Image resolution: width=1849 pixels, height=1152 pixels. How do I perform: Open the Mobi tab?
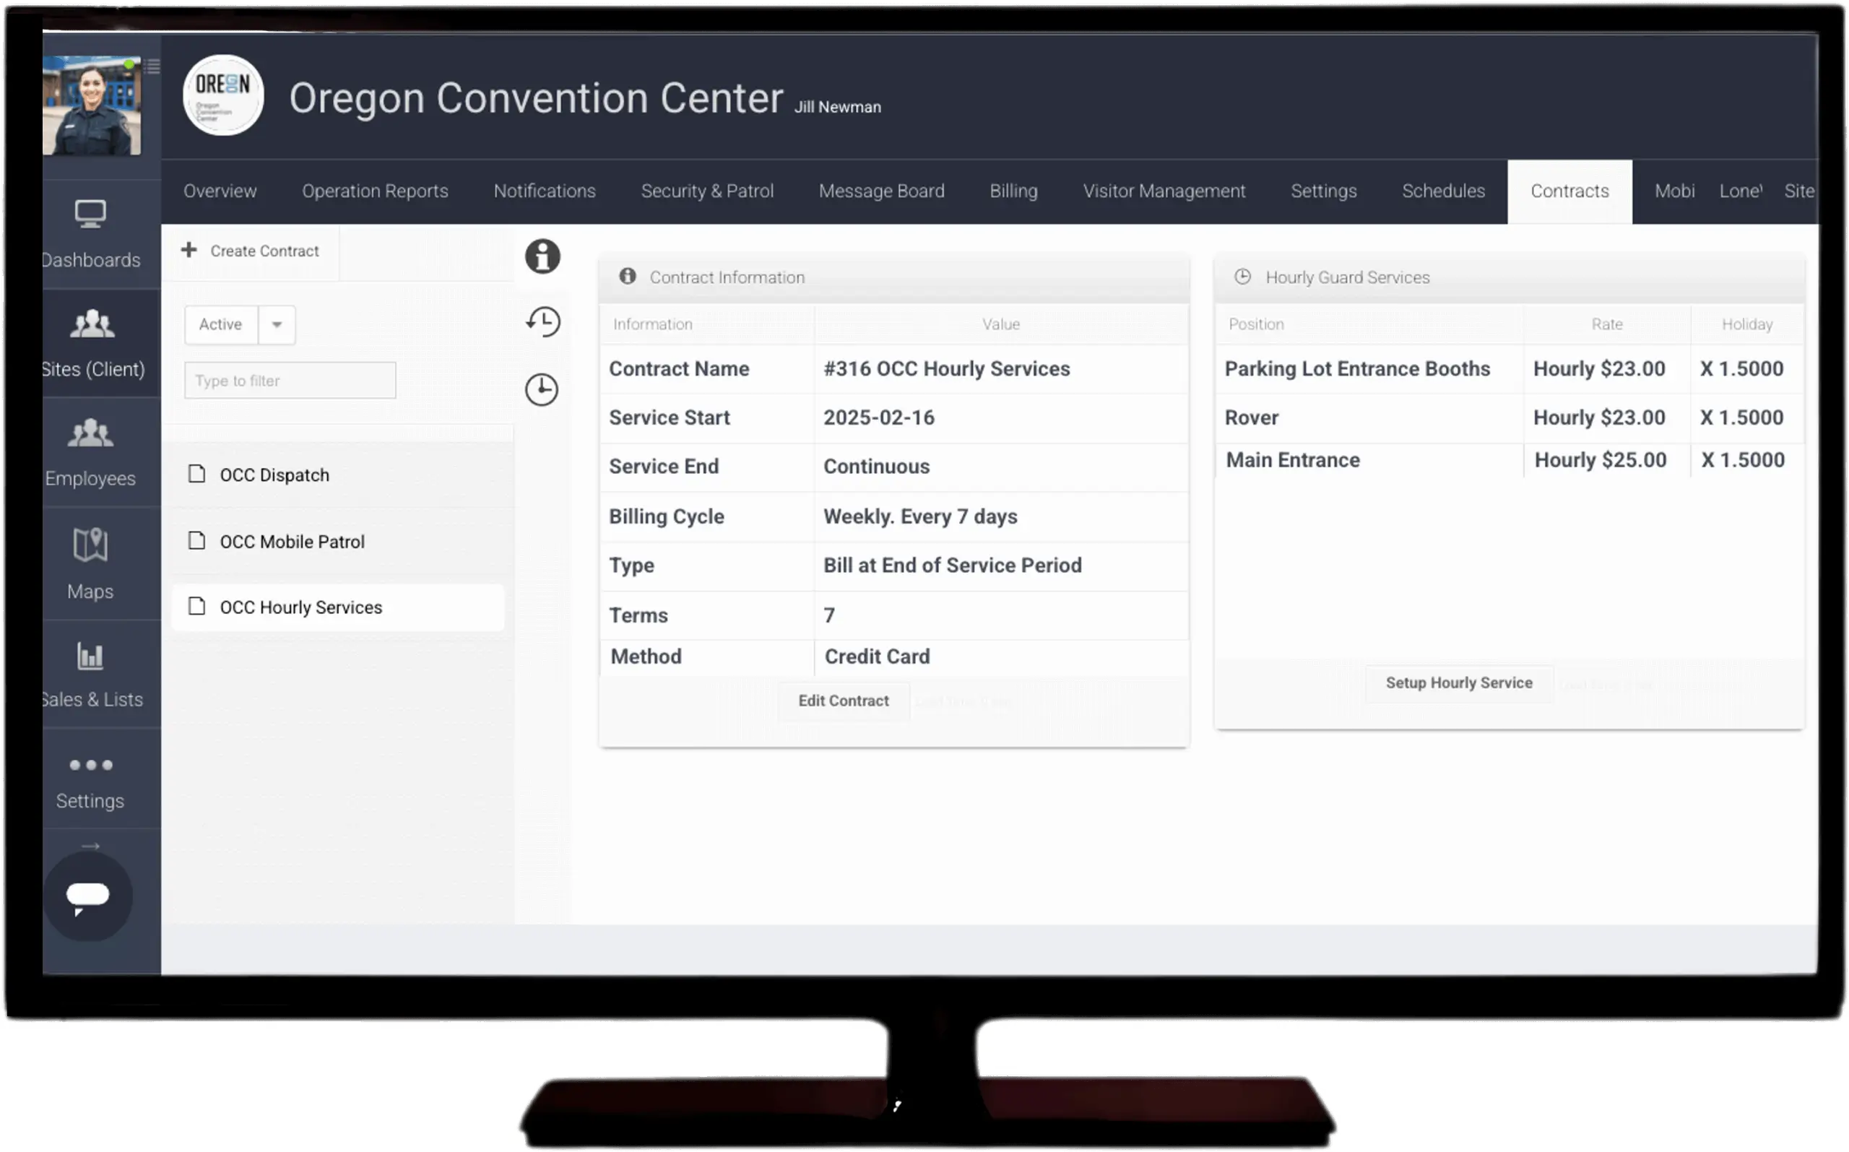[x=1674, y=191]
